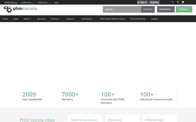Click the PHMSociety news card title

coord(115,120)
